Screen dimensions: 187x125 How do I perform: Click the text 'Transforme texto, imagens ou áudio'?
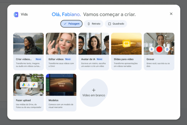28,65
